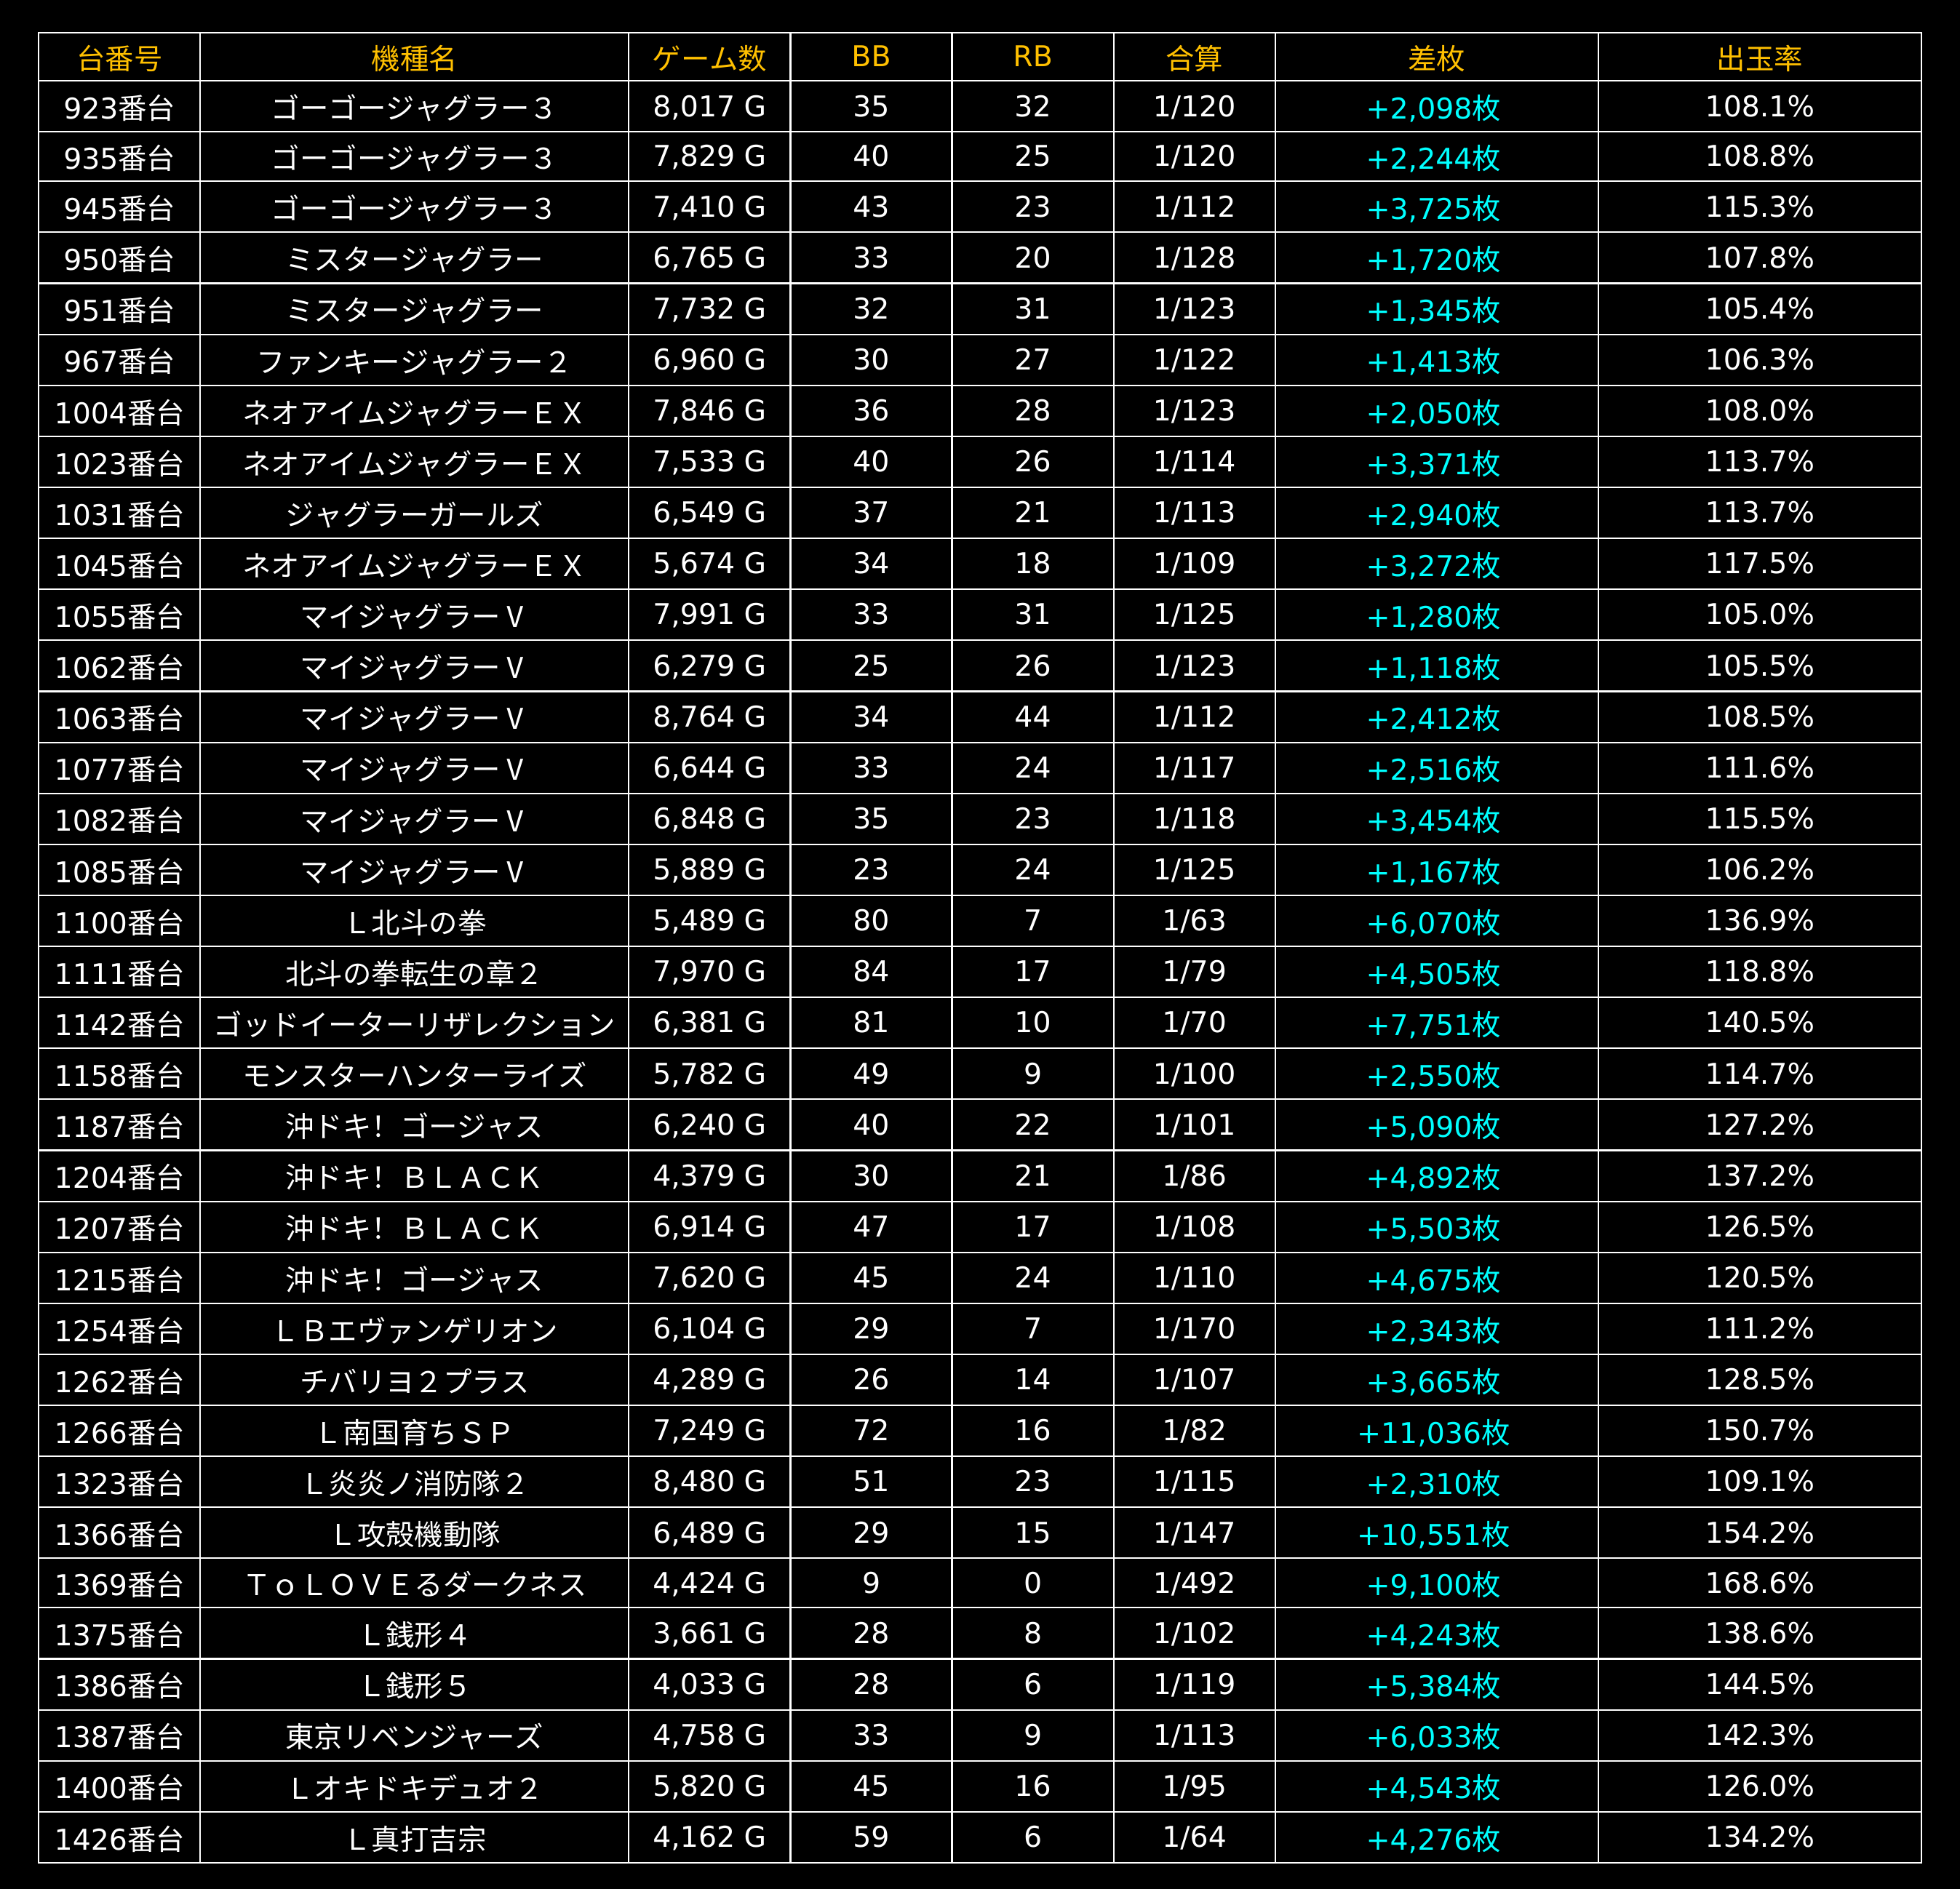Select the BB column header

click(x=871, y=58)
